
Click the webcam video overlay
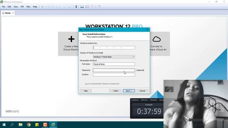[x=196, y=104]
